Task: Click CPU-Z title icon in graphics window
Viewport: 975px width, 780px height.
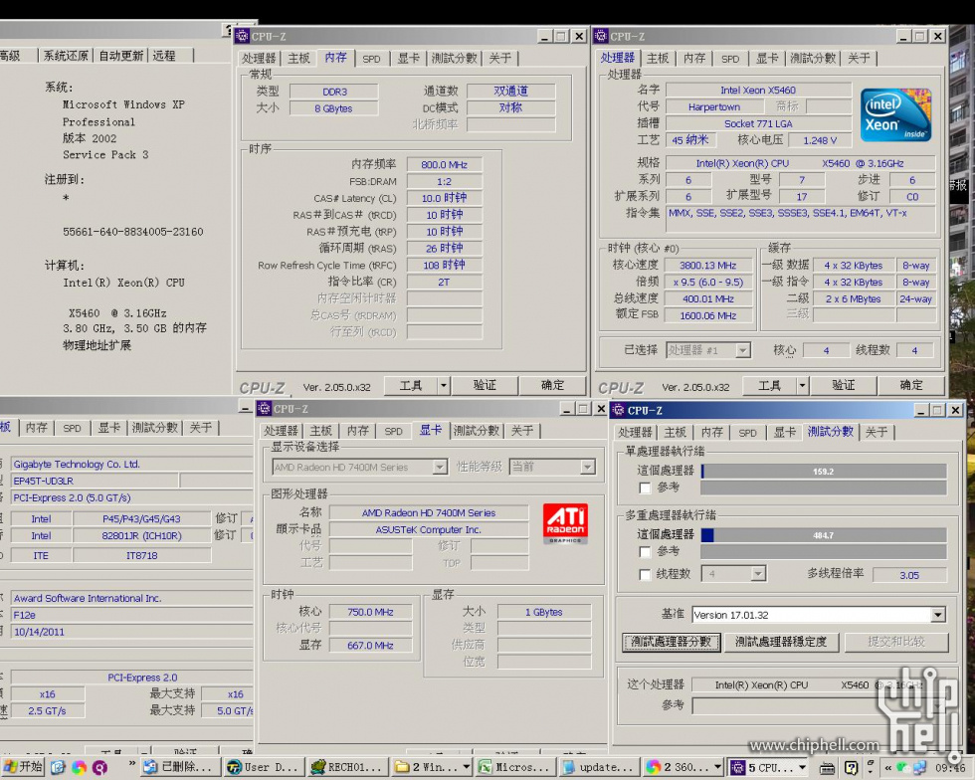Action: tap(265, 409)
